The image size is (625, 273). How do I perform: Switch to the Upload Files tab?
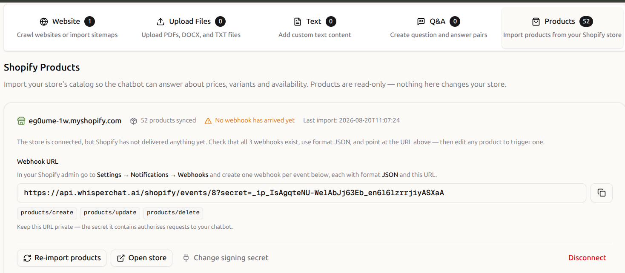191,28
